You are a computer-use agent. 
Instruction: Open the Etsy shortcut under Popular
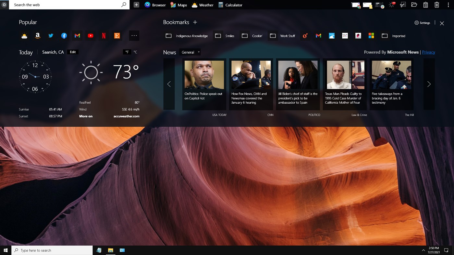coord(117,36)
